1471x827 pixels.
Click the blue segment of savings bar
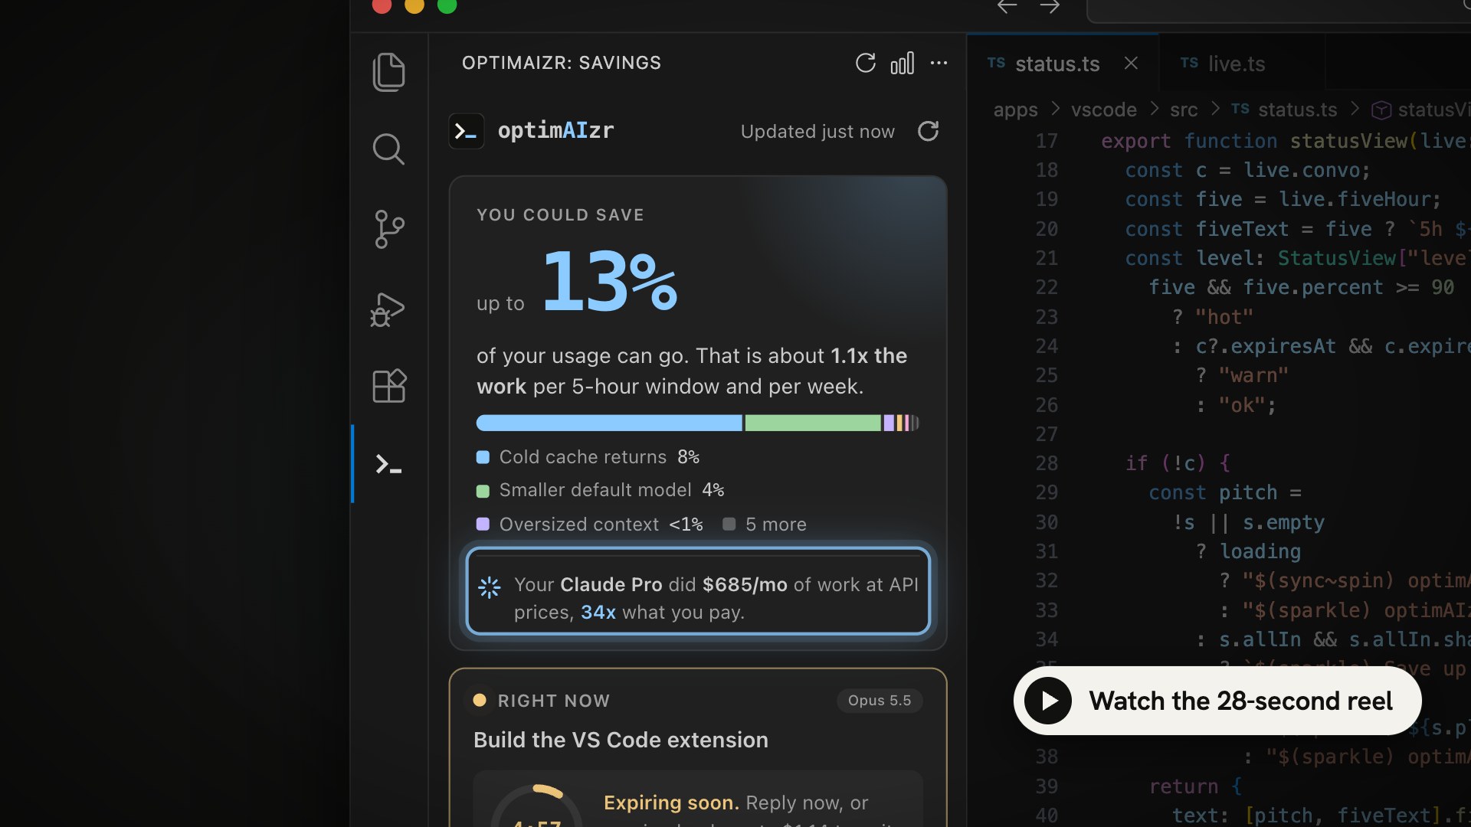pyautogui.click(x=609, y=423)
